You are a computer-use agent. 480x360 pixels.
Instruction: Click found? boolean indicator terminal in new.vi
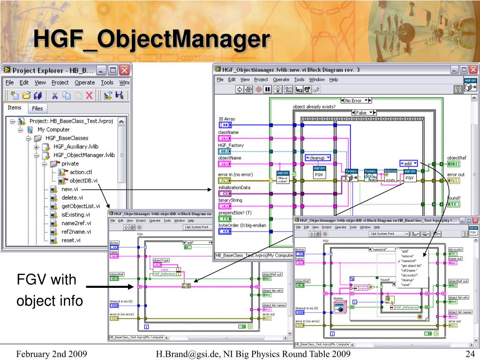point(453,204)
